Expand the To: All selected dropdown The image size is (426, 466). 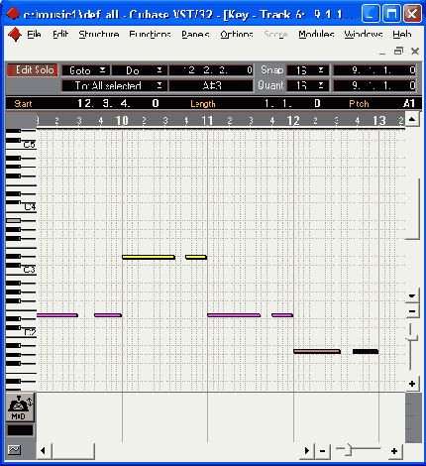[114, 85]
